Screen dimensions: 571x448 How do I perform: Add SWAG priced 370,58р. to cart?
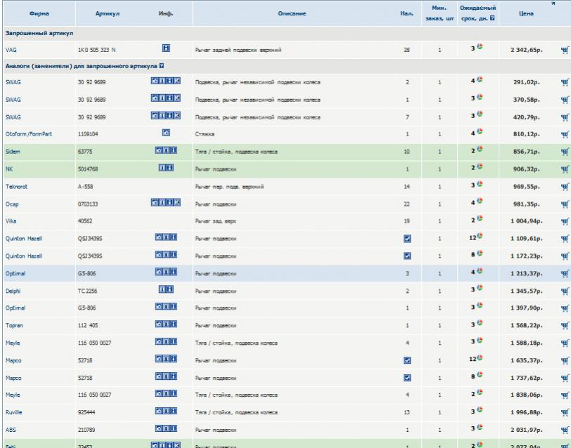click(x=565, y=100)
